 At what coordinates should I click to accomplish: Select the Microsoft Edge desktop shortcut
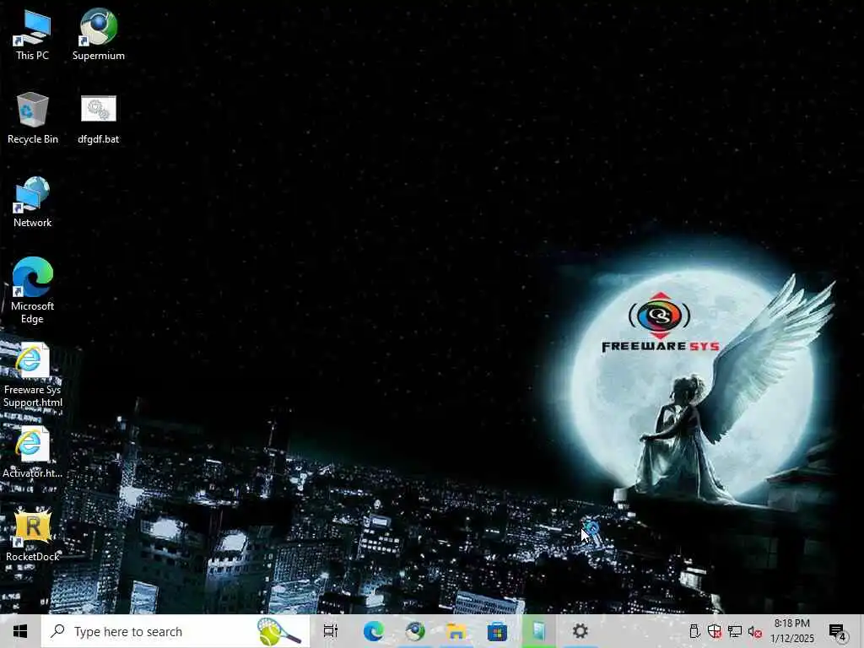(33, 290)
